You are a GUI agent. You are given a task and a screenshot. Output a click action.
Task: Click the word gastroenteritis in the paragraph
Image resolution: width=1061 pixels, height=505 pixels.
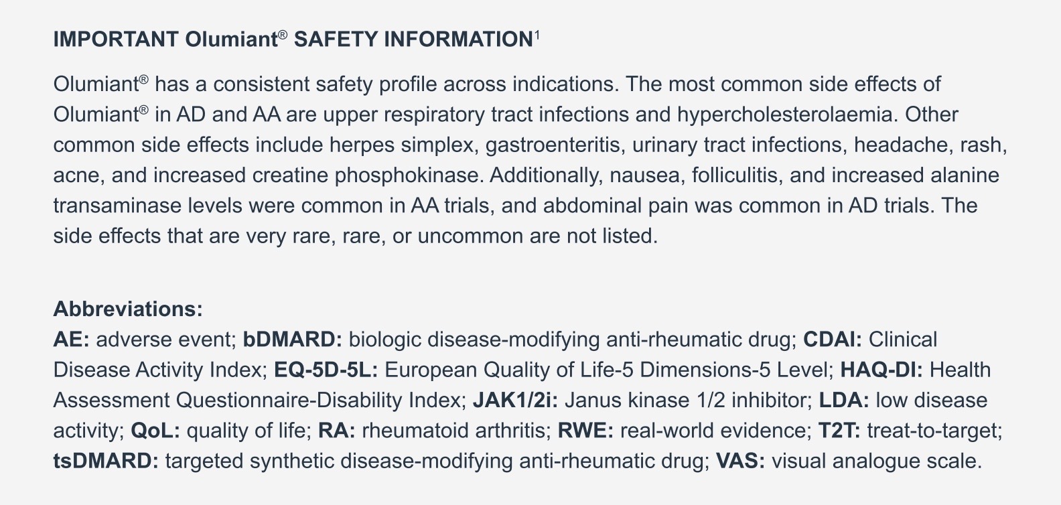pyautogui.click(x=556, y=145)
